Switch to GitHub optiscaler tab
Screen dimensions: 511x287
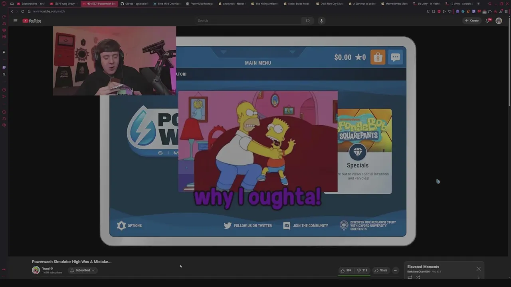coord(135,4)
